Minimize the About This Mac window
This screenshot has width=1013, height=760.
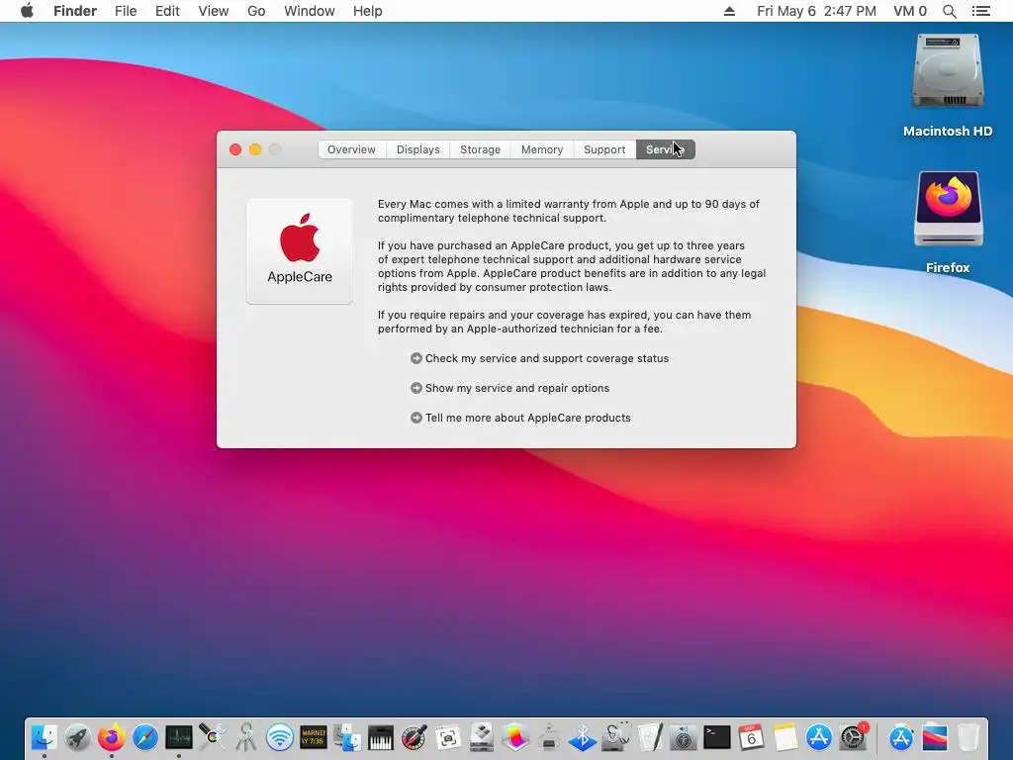(x=255, y=149)
